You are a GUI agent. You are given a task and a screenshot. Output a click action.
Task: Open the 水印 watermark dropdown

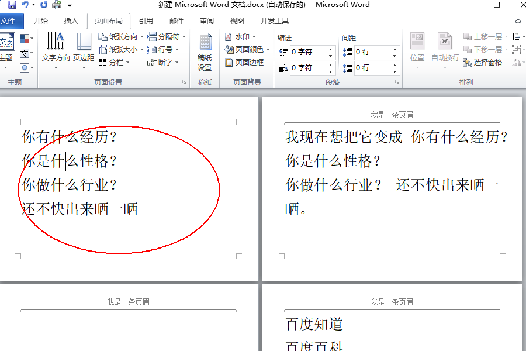point(240,37)
